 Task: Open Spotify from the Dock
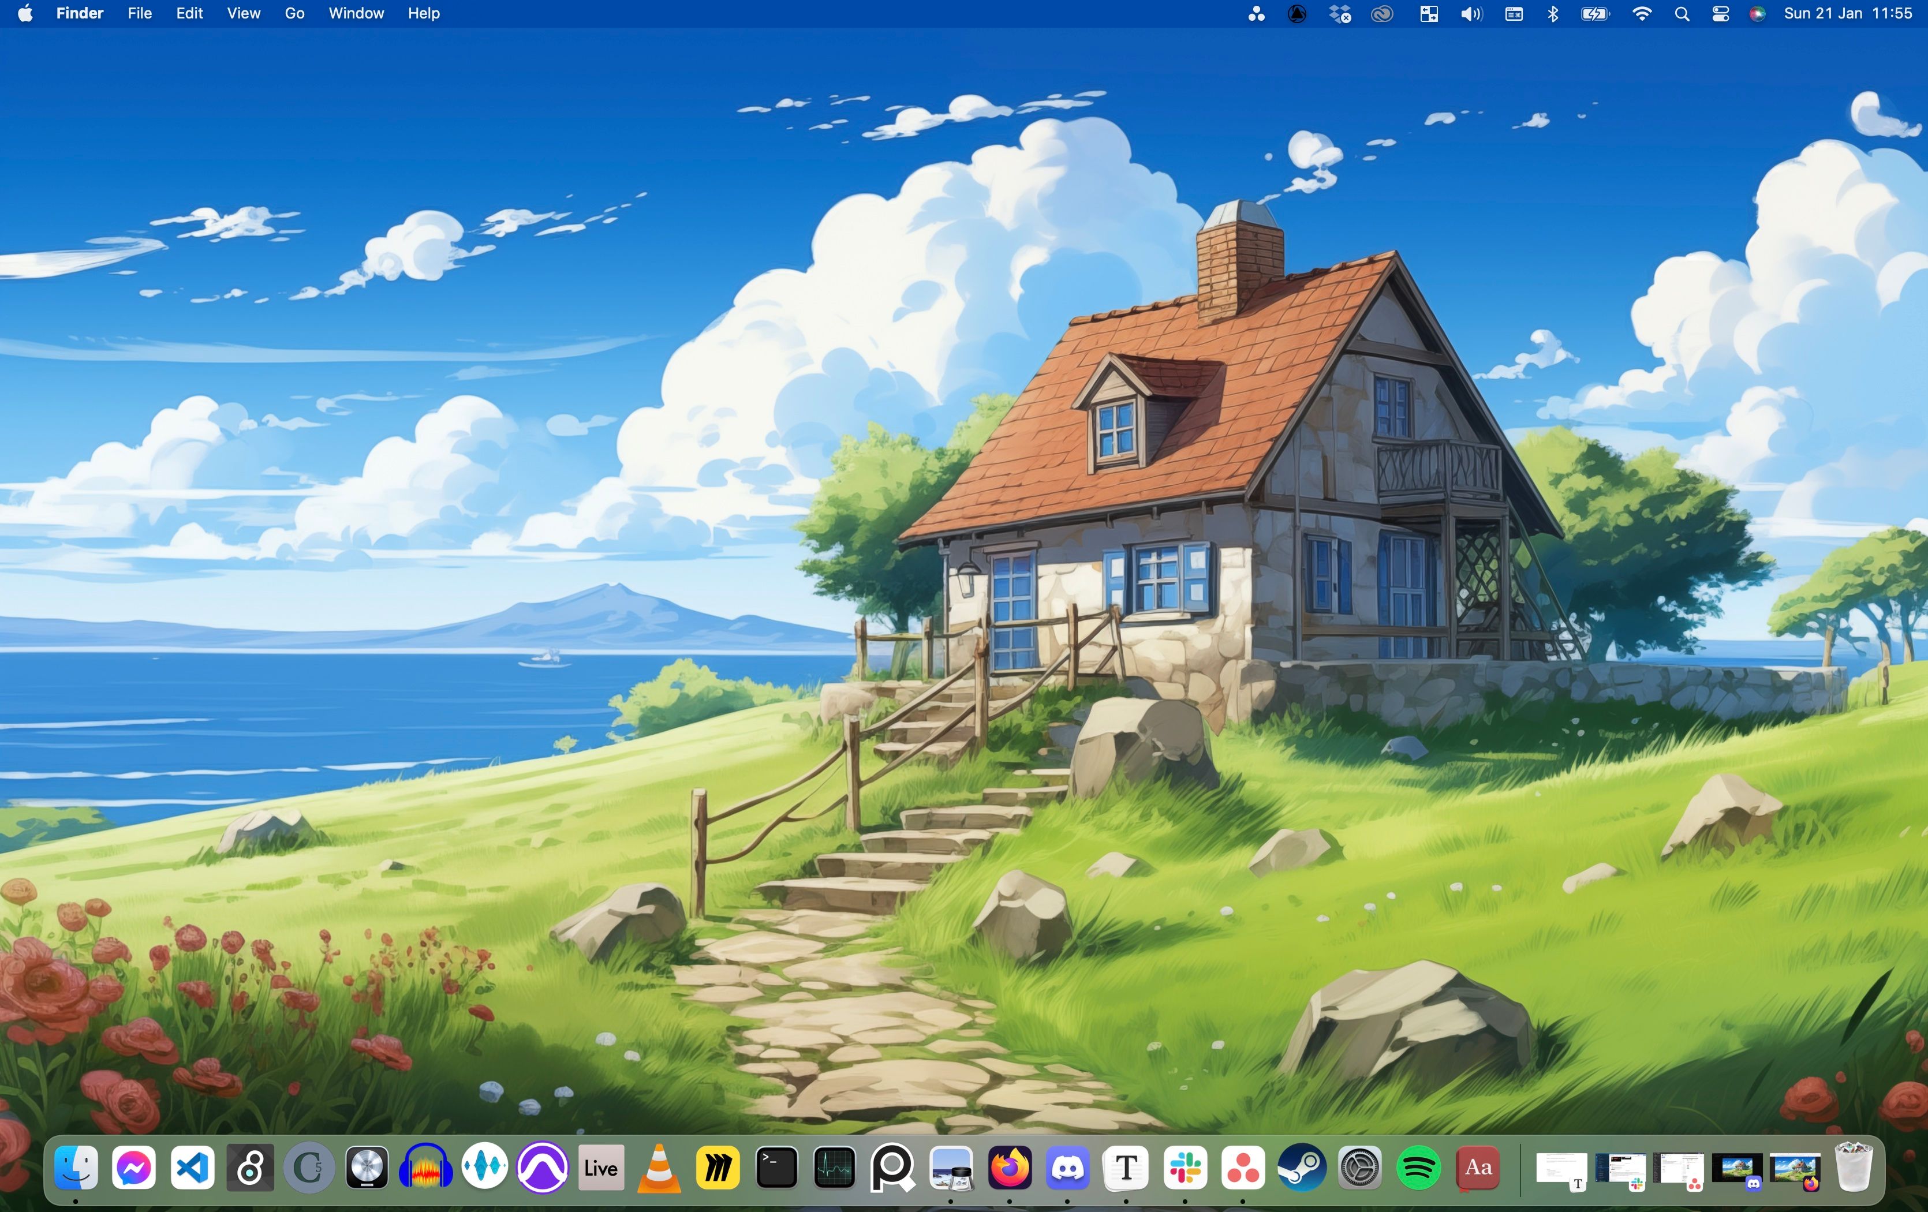coord(1419,1169)
